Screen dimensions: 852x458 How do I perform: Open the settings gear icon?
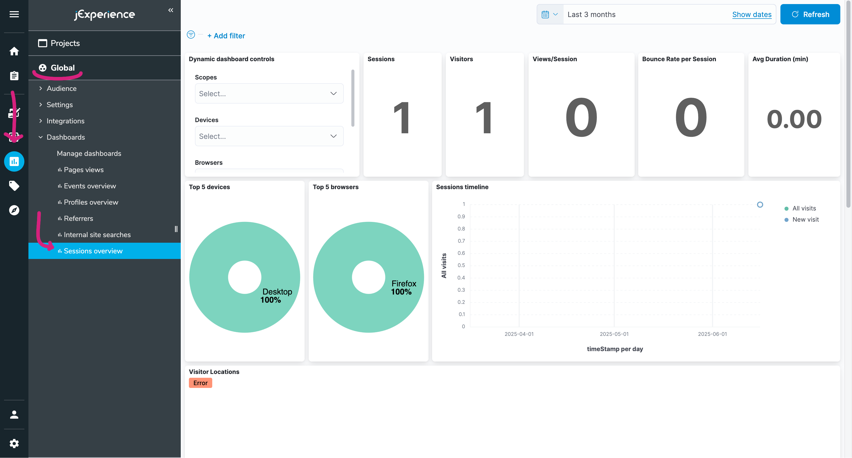14,444
